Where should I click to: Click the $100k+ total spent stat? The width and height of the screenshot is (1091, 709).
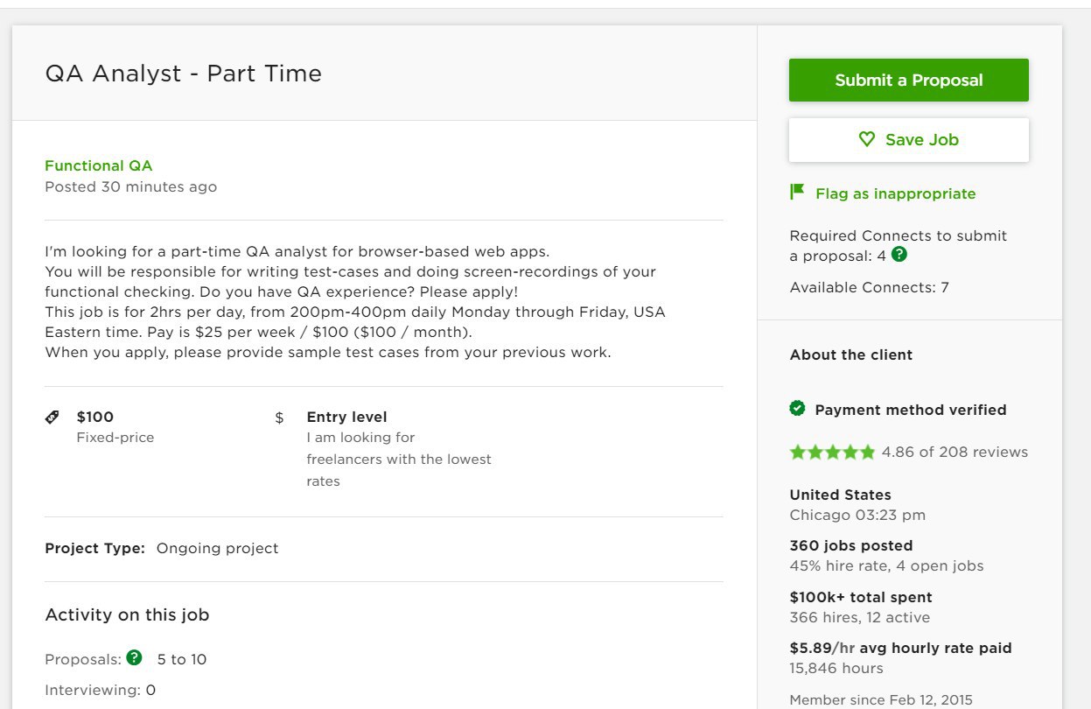point(861,597)
